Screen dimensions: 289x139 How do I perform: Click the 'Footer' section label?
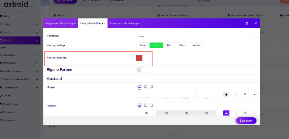53,126
